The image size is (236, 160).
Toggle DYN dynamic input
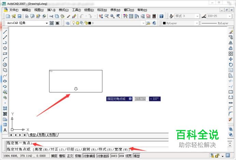click(x=121, y=156)
